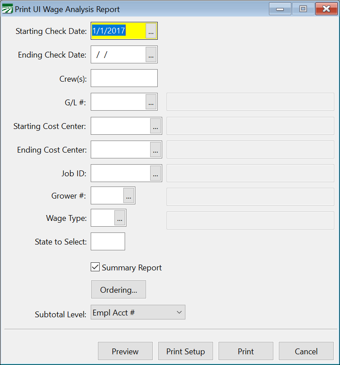Open the Grower # selection lookup
This screenshot has height=365, width=340.
tap(128, 195)
